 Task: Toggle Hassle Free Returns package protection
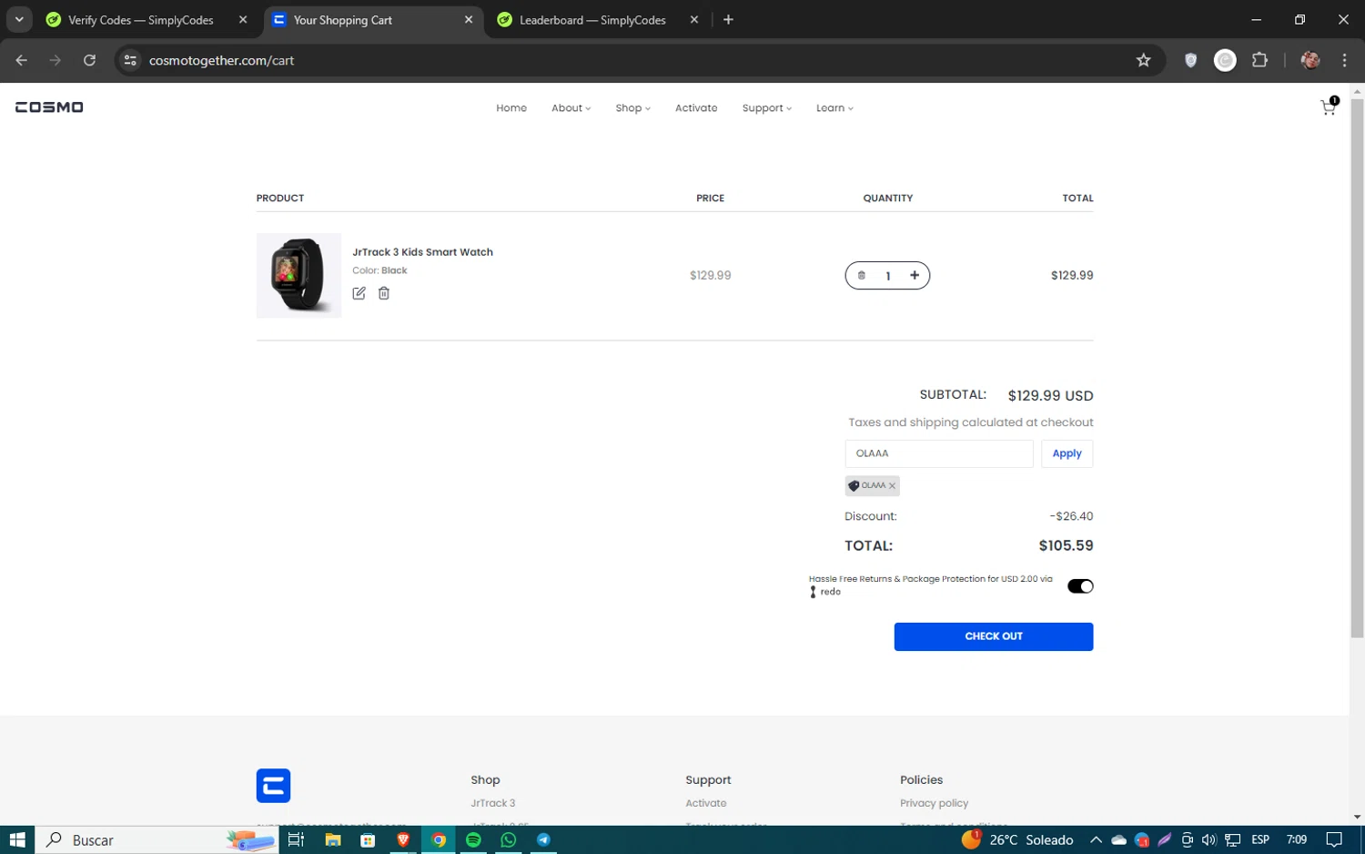point(1080,586)
